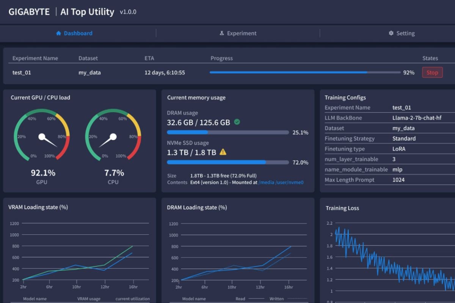
Task: Toggle the VRAM usage legend entry
Action: pyautogui.click(x=88, y=298)
